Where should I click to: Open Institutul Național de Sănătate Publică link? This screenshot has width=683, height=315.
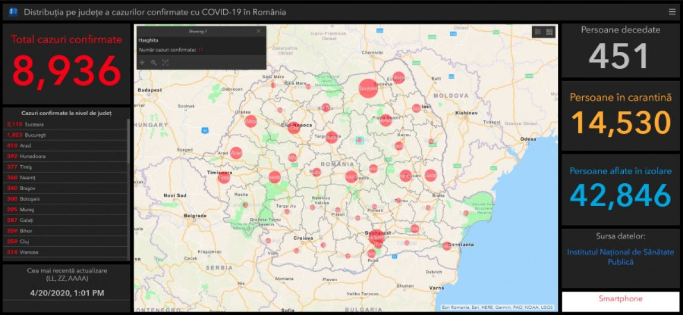coord(620,257)
